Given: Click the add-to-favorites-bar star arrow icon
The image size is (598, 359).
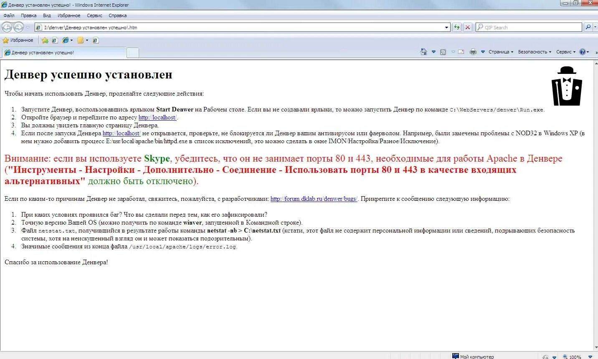Looking at the screenshot, I should 45,40.
